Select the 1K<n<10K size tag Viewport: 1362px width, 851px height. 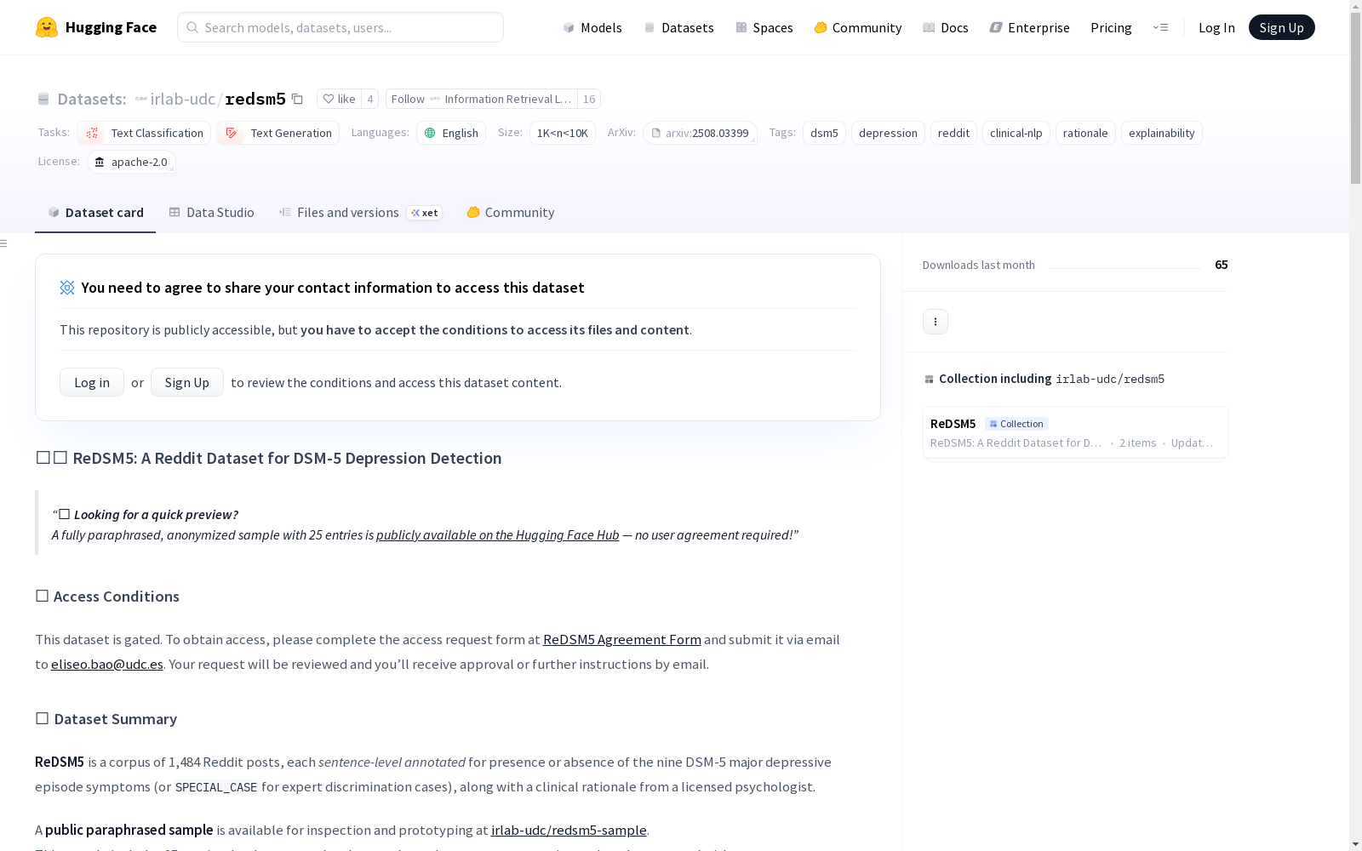pyautogui.click(x=563, y=133)
